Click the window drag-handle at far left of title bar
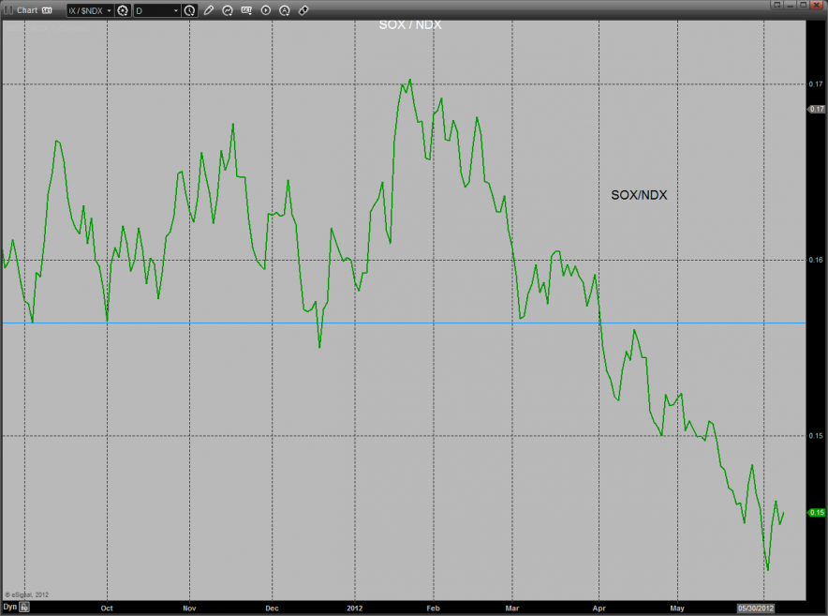 point(7,10)
